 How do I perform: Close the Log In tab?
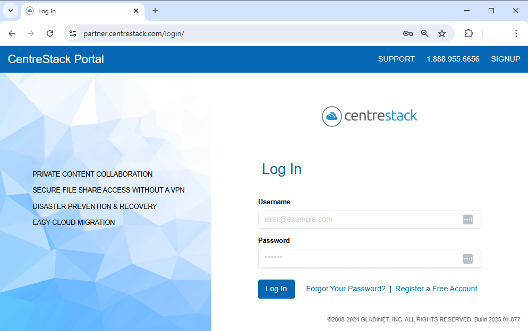(136, 11)
